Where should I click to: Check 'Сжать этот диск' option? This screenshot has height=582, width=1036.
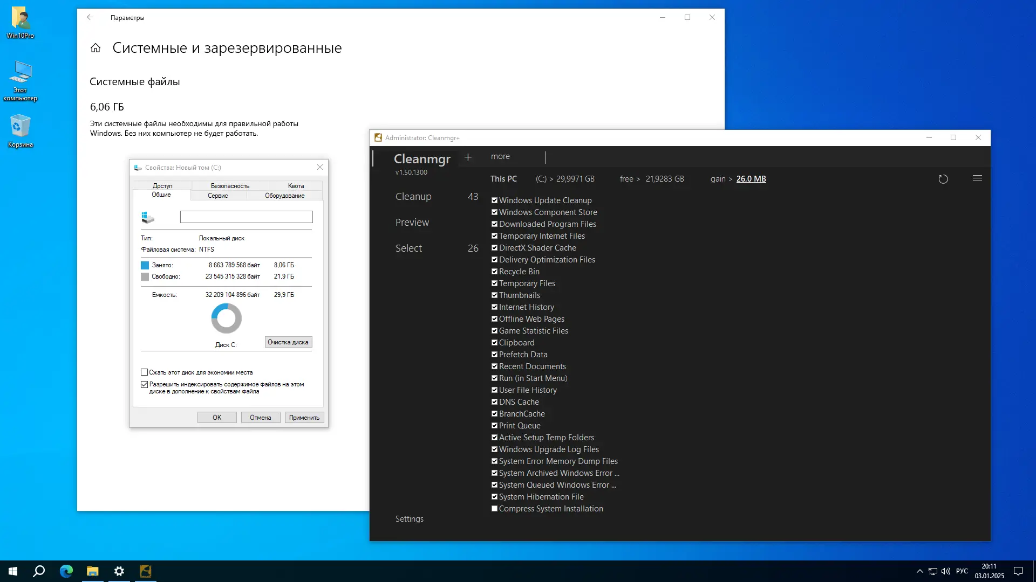click(145, 372)
